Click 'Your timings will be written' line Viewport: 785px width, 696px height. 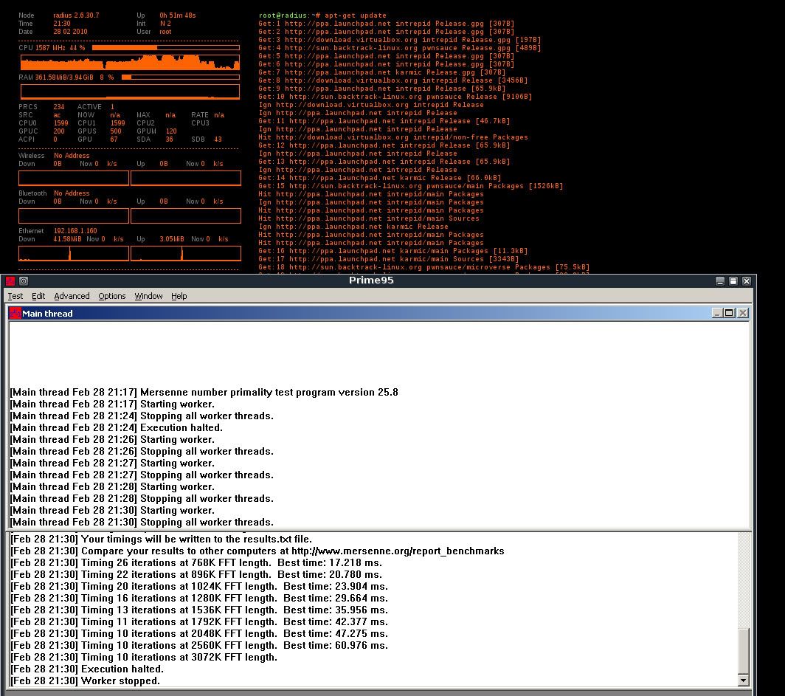tap(161, 539)
